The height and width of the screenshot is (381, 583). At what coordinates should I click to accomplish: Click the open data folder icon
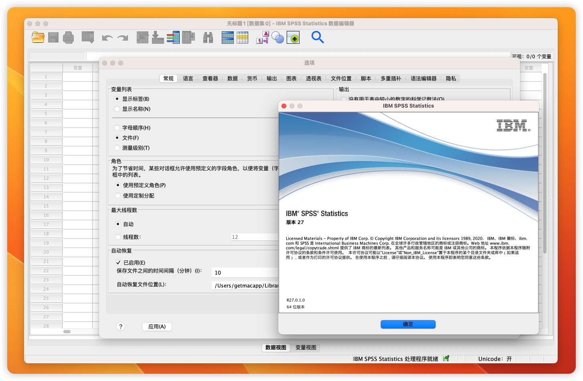[x=38, y=37]
